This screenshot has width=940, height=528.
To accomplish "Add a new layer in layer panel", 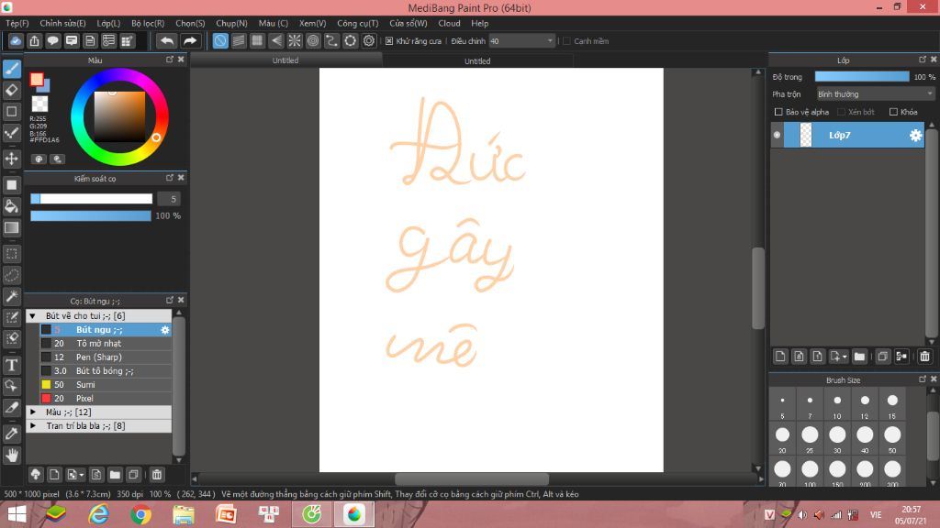I will click(780, 357).
